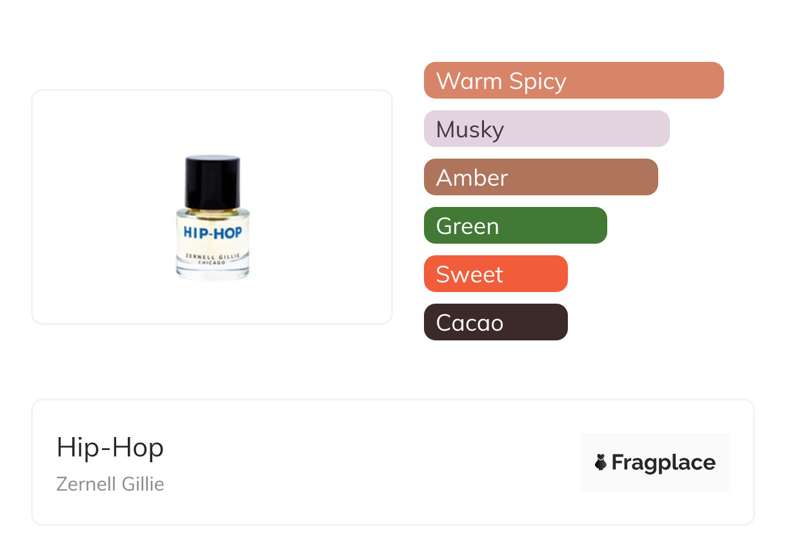Select the Musky accord bar
The image size is (786, 557).
pyautogui.click(x=546, y=129)
